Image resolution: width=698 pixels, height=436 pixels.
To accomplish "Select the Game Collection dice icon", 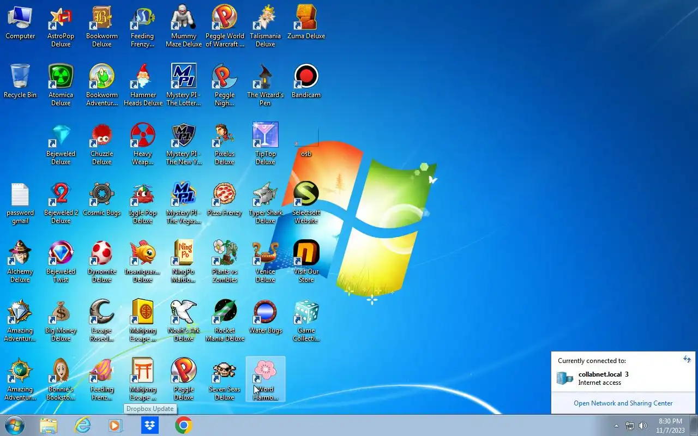I will (306, 320).
